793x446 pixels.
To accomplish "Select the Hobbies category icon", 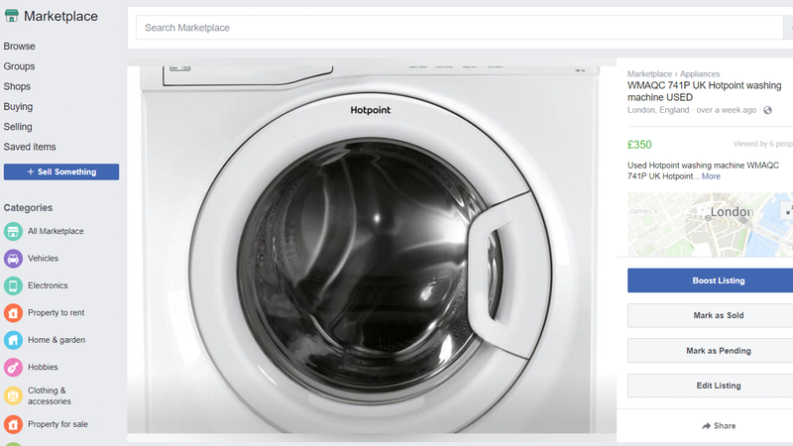I will 13,367.
